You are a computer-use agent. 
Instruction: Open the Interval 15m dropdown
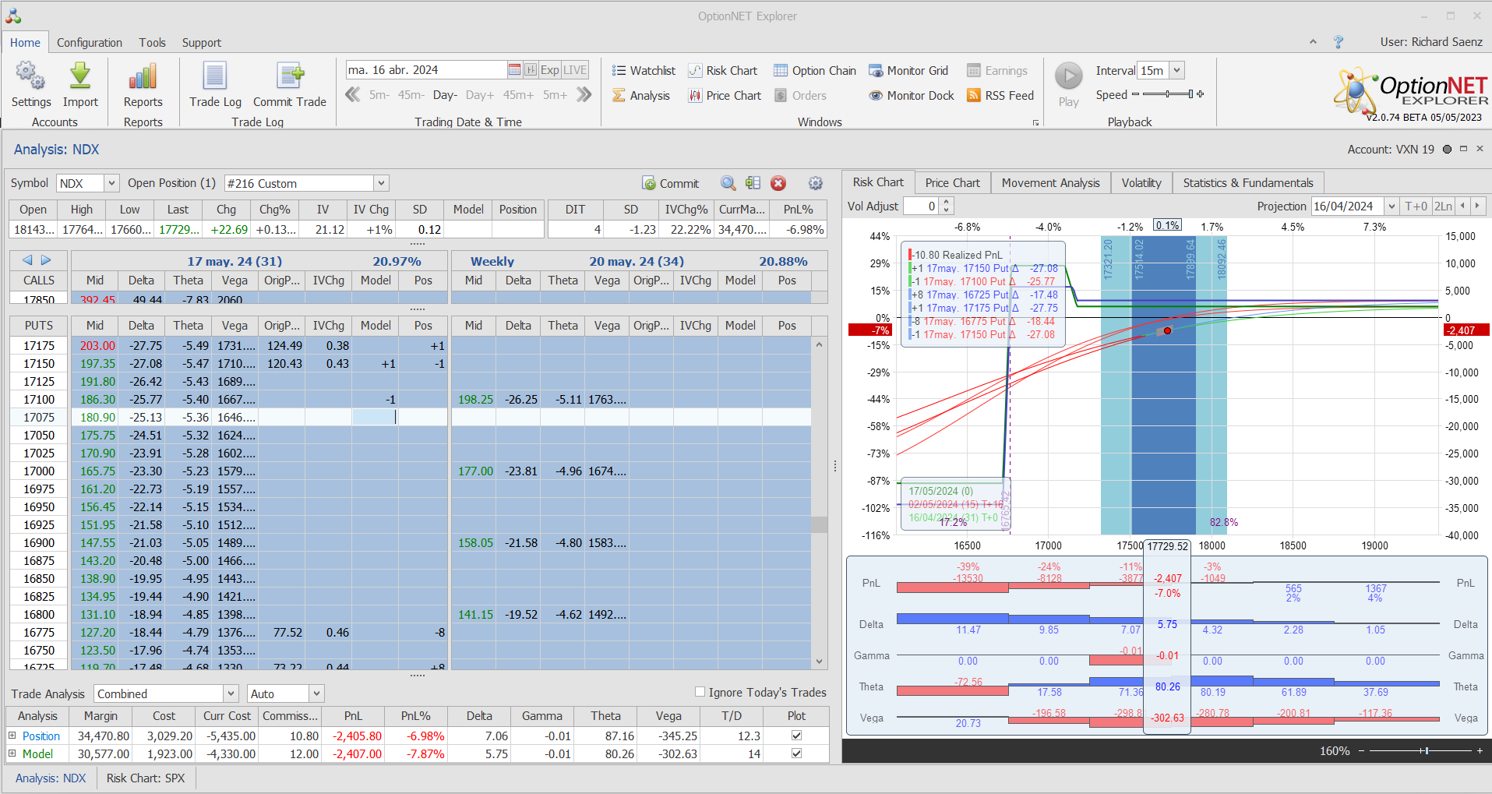click(1177, 70)
